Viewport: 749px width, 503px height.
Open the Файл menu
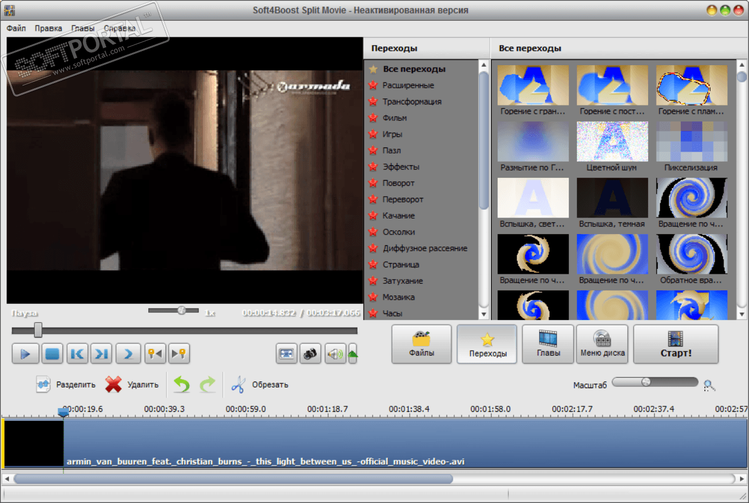(x=16, y=28)
